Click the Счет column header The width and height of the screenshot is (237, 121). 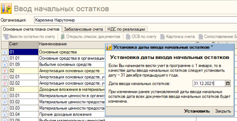[x=23, y=45]
